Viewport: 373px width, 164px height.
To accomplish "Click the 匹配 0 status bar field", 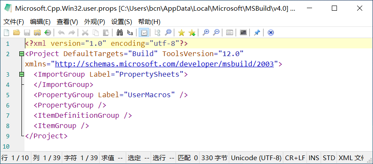I will 188,158.
